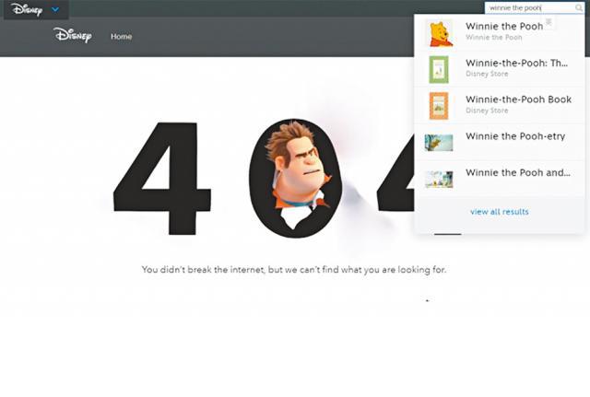Click into the 'winnie the pooh' search field

click(535, 7)
